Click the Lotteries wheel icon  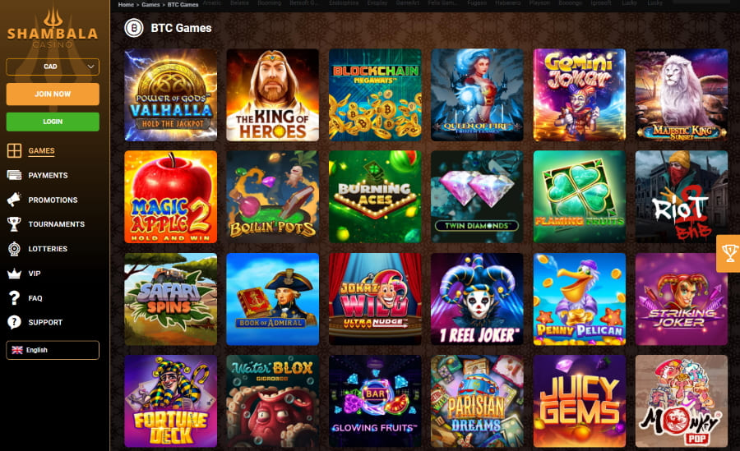tap(14, 249)
